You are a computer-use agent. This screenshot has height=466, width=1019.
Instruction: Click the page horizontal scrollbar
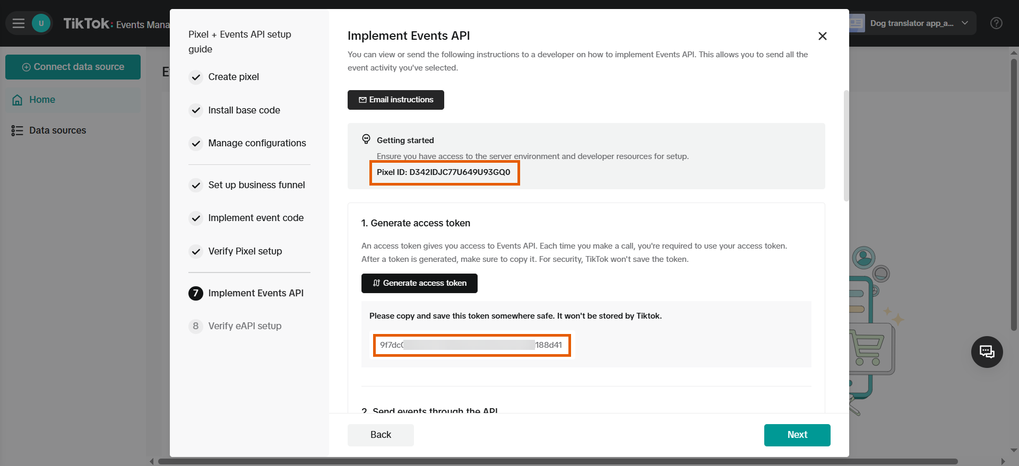tap(557, 462)
